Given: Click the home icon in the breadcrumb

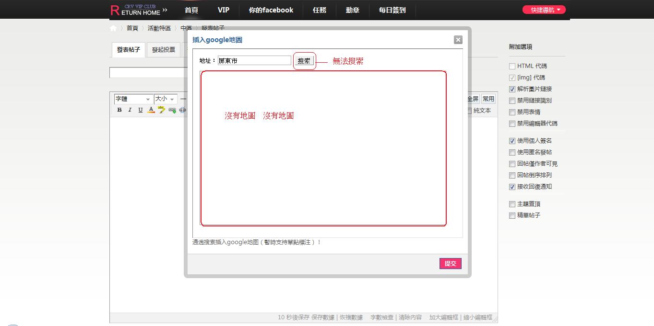Looking at the screenshot, I should click(113, 28).
